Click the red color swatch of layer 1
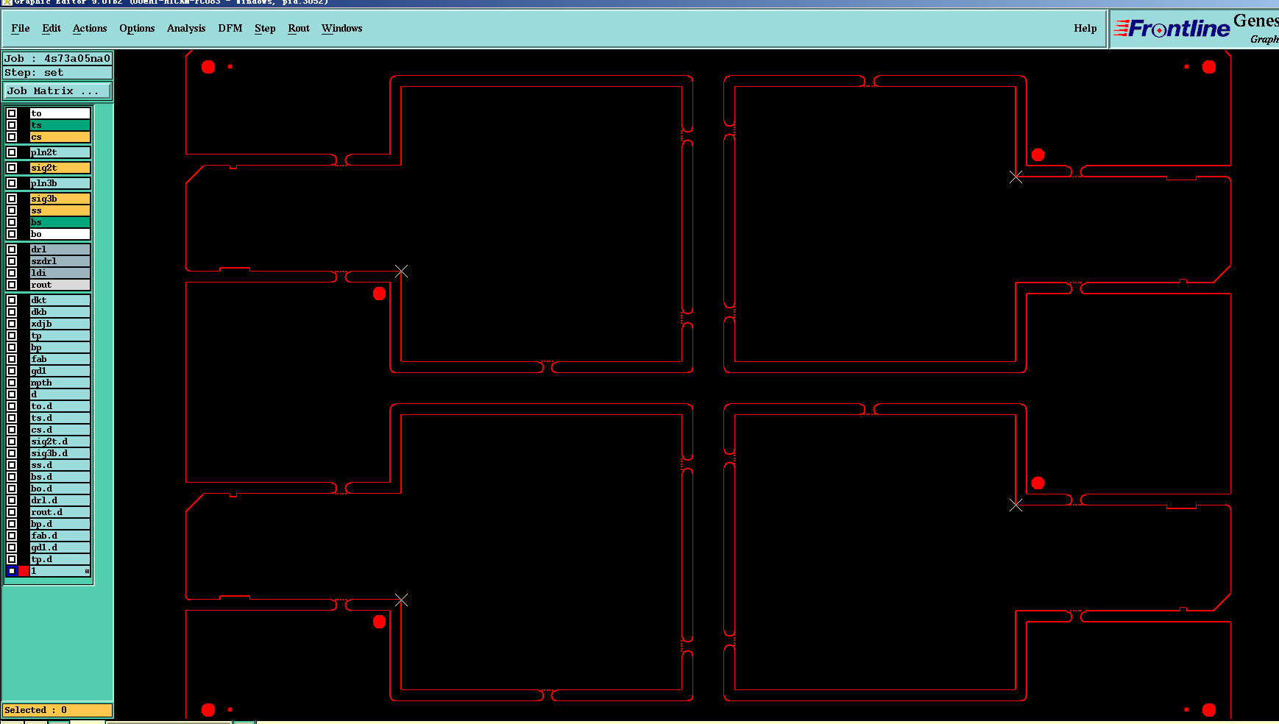1279x724 pixels. pos(24,571)
